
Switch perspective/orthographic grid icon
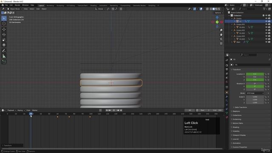click(x=221, y=43)
